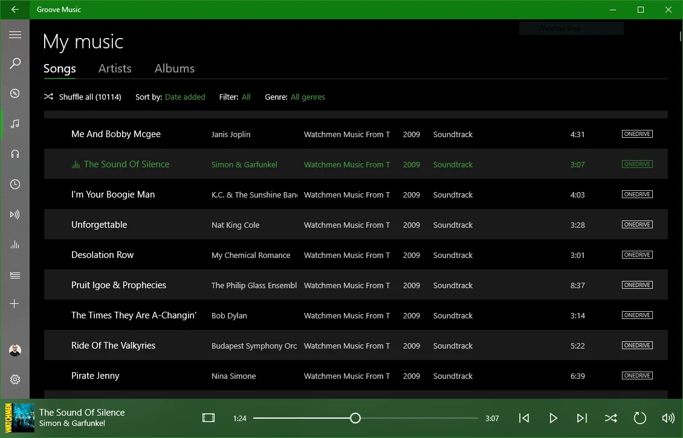This screenshot has height=438, width=683.
Task: Select song Pirate Jenny
Action: point(355,375)
